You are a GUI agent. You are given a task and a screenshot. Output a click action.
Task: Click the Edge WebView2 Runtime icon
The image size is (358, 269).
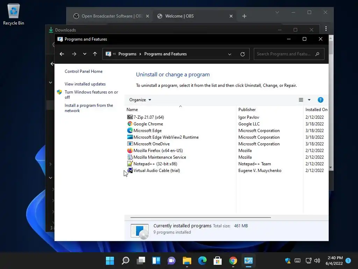(x=130, y=137)
